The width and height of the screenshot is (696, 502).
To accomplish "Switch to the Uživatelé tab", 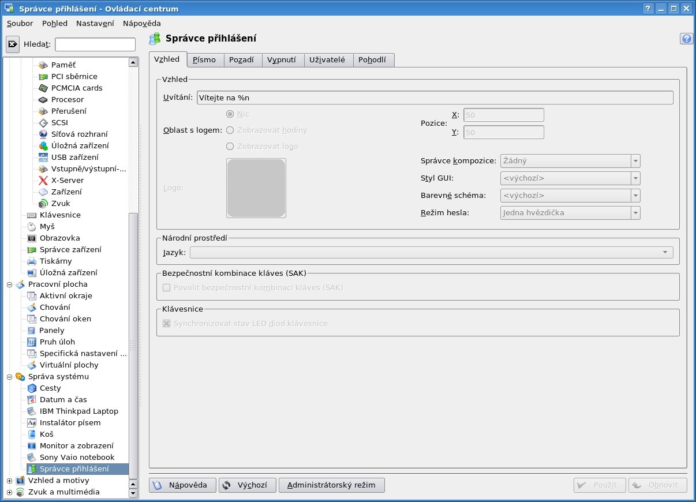I will tap(327, 59).
